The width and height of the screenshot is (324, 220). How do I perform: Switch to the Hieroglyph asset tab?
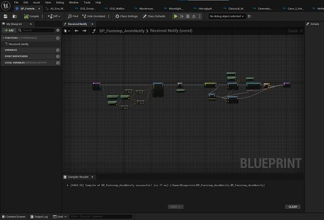click(206, 9)
